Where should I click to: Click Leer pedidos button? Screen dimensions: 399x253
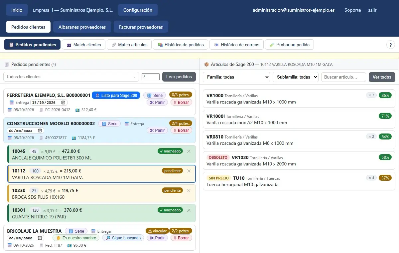179,77
